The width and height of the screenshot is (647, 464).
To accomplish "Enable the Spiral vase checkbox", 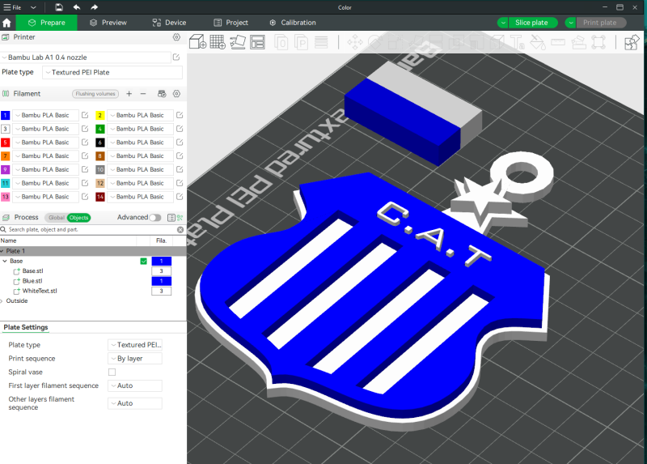I will click(112, 372).
